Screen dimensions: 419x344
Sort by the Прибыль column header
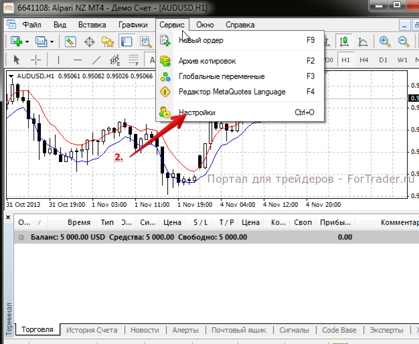point(335,222)
